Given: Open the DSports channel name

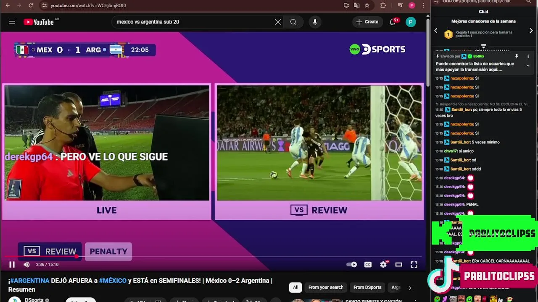Looking at the screenshot, I should pyautogui.click(x=34, y=300).
